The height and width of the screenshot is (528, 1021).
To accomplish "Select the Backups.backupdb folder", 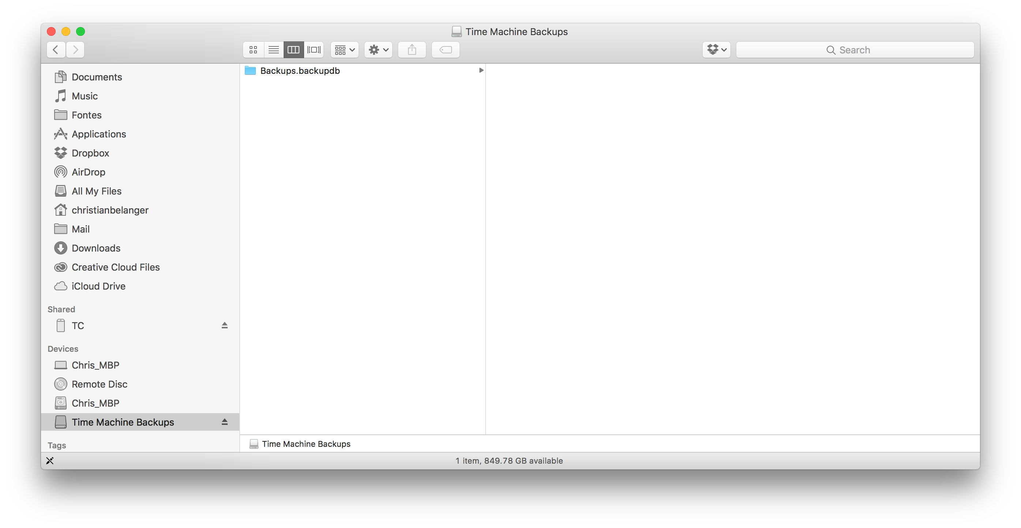I will [x=300, y=71].
